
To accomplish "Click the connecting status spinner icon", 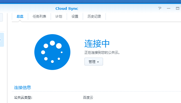I will (x=52, y=52).
